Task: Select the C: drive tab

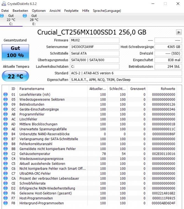Action: click(11, 20)
